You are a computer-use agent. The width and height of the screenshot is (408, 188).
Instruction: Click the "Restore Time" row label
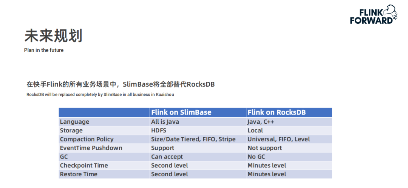[x=79, y=174]
